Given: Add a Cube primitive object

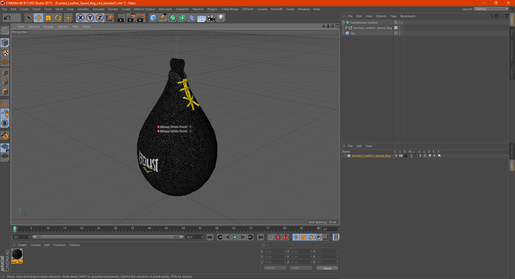Looking at the screenshot, I should (x=153, y=18).
